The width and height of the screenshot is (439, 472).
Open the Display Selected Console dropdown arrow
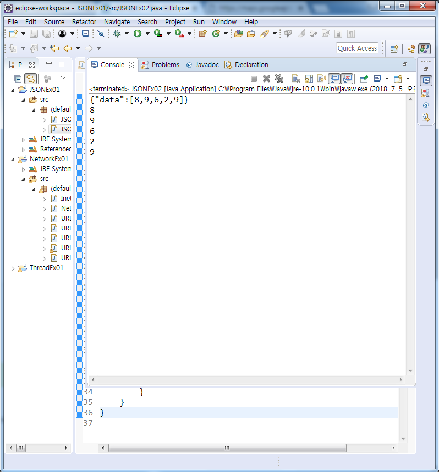pos(387,79)
